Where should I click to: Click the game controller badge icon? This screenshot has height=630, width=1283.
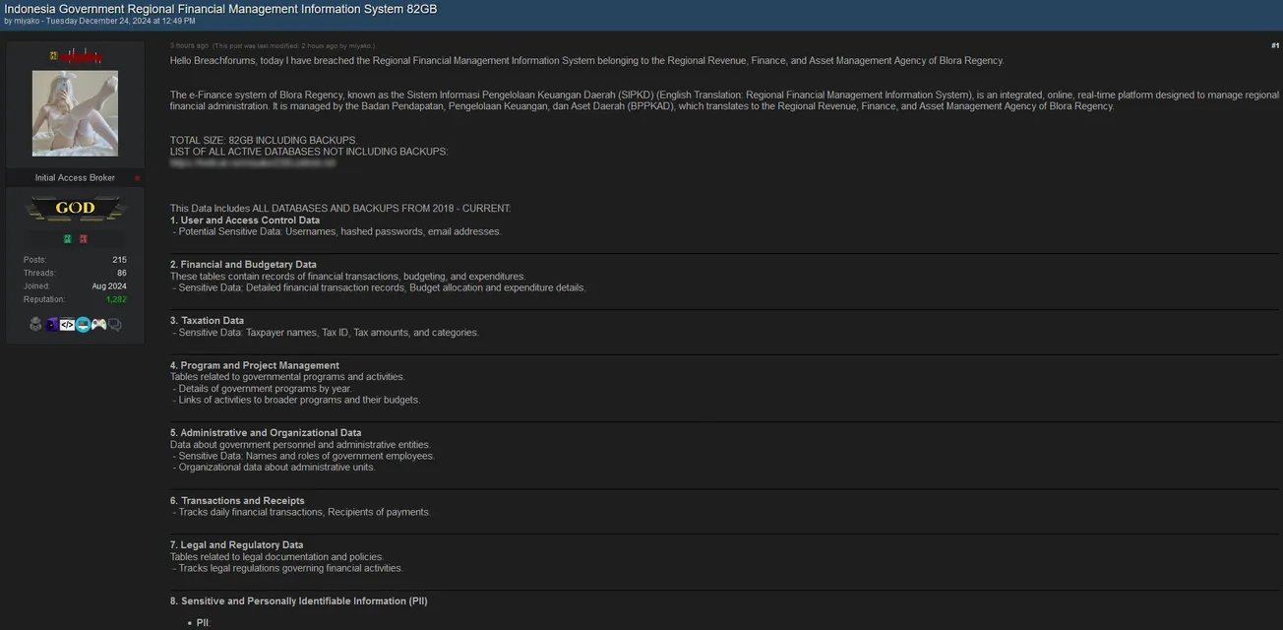98,324
